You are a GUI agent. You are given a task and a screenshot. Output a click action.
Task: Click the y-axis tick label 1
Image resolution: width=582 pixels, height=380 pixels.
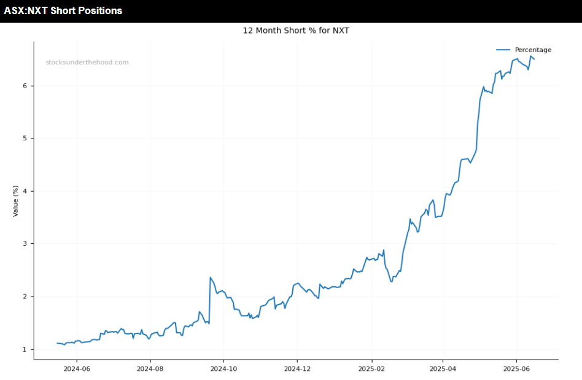click(x=25, y=349)
